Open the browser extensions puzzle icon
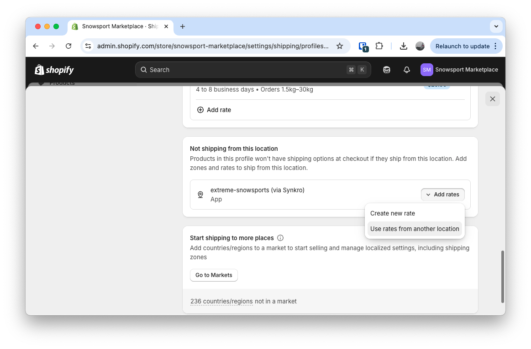Image resolution: width=531 pixels, height=349 pixels. 379,46
